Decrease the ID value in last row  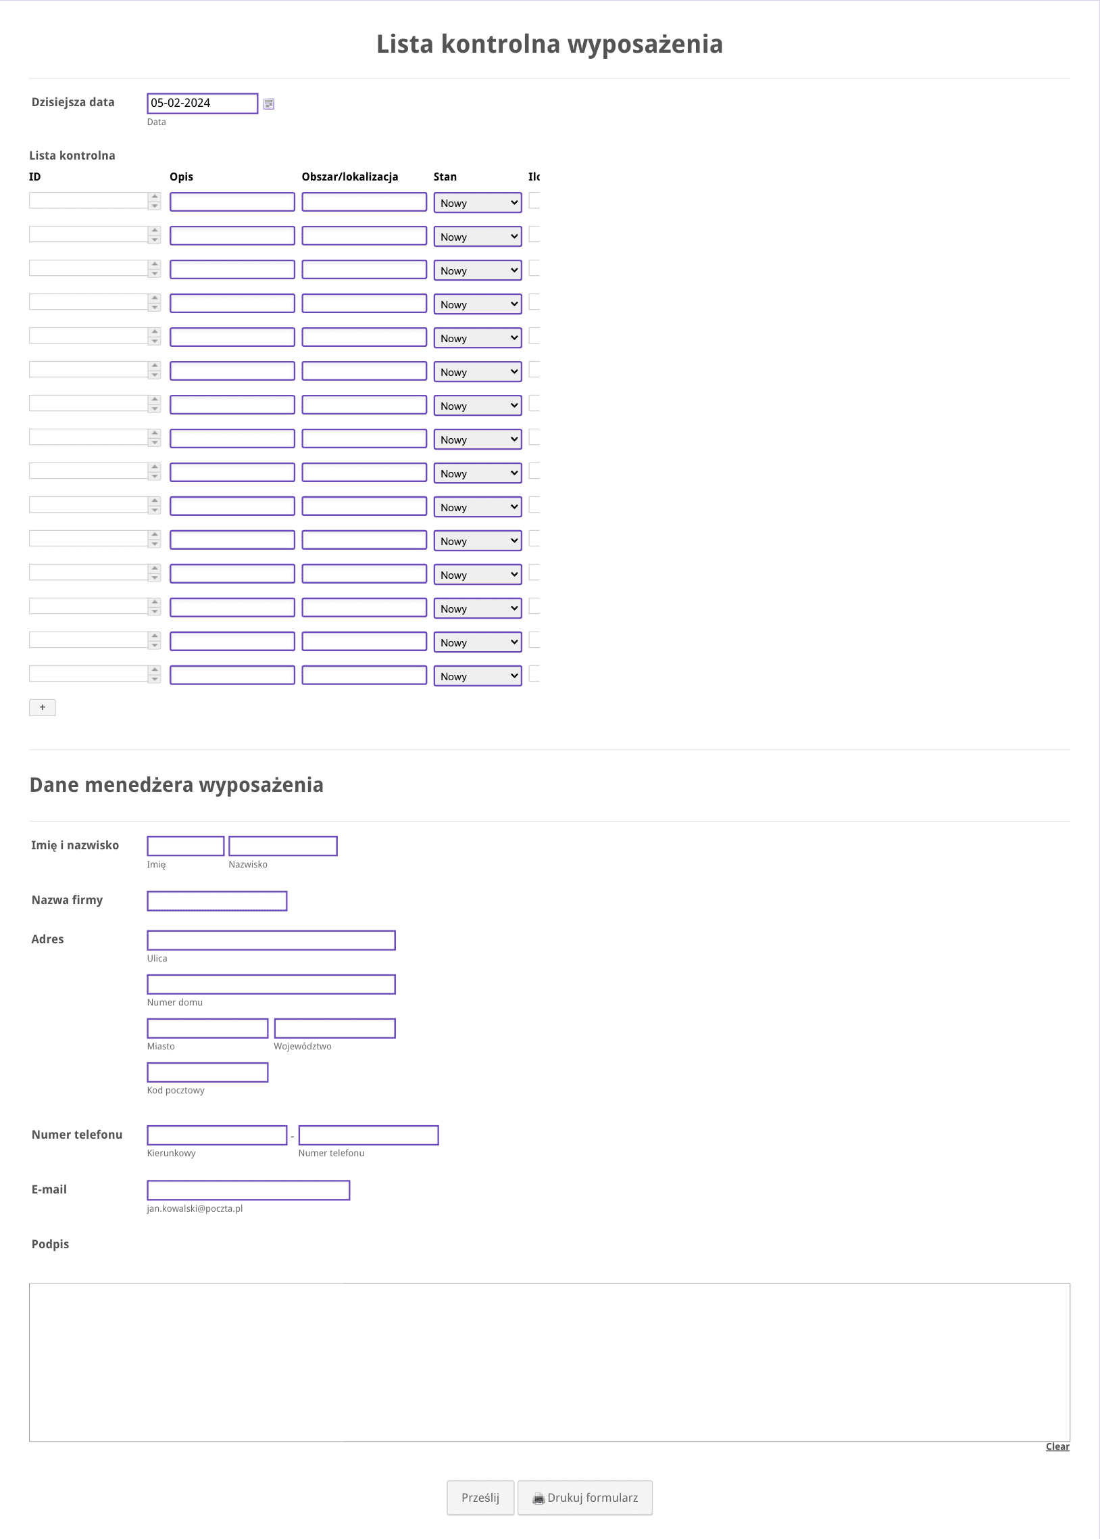point(155,678)
